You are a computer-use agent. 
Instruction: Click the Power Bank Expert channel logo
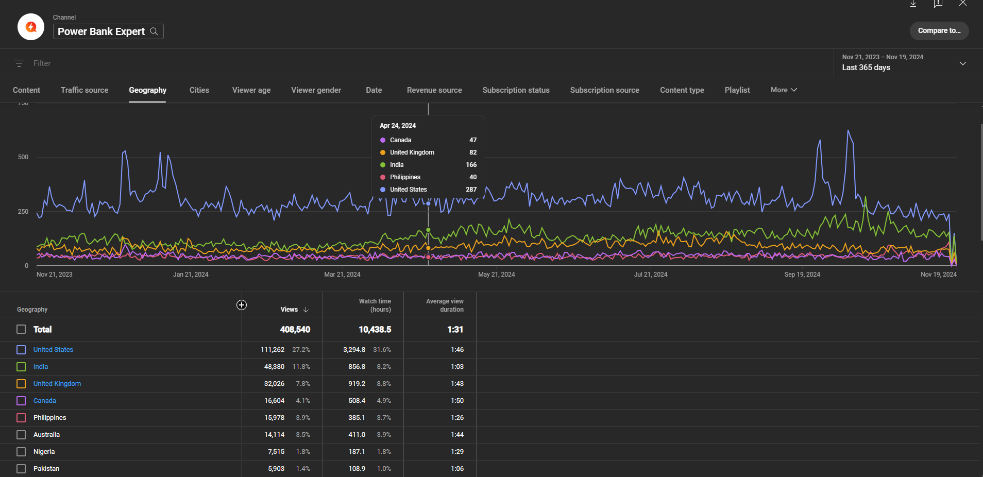31,27
